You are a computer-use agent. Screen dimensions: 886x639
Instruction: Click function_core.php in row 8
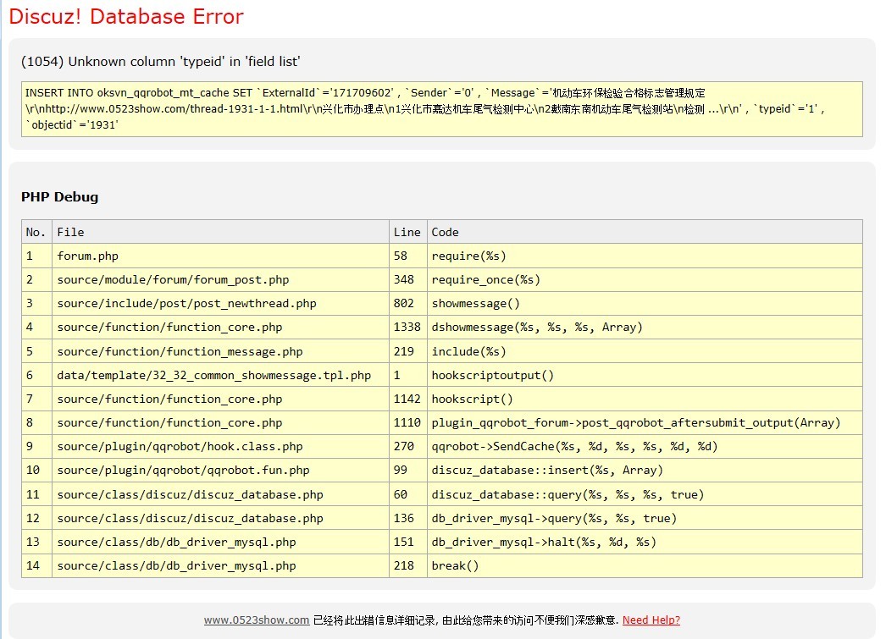click(x=220, y=422)
